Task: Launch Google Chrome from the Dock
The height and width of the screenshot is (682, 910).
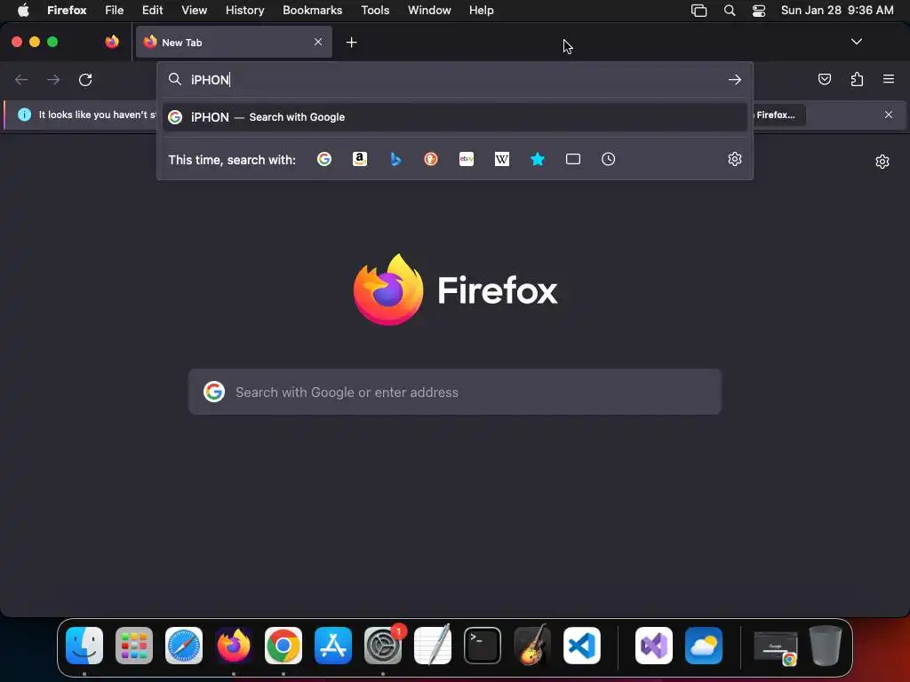Action: (283, 646)
